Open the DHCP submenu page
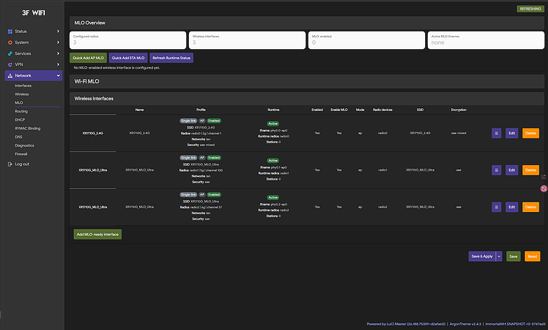 coord(20,120)
